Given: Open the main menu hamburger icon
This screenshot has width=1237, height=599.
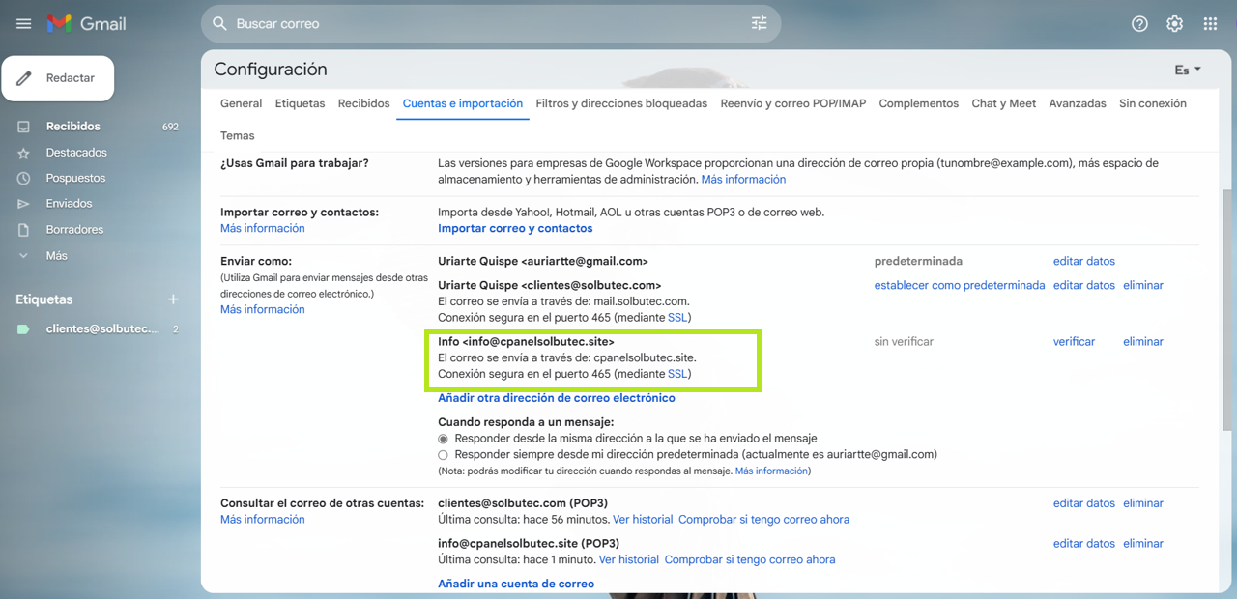Looking at the screenshot, I should [24, 23].
